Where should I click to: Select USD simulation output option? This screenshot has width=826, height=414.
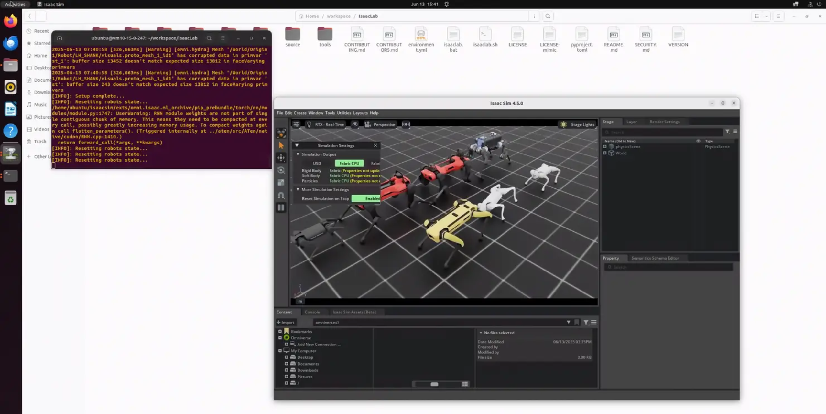(x=317, y=163)
